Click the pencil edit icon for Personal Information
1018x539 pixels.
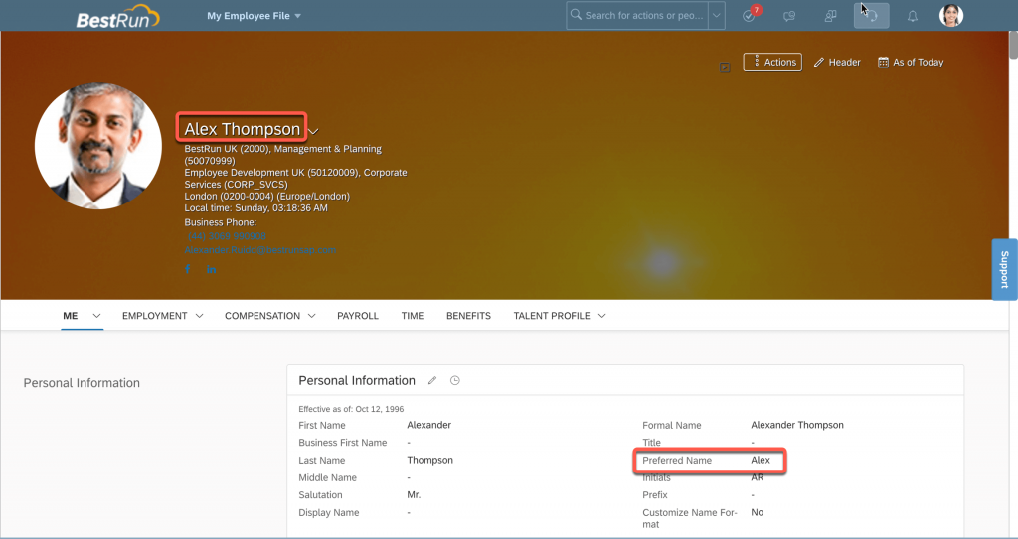pos(432,381)
